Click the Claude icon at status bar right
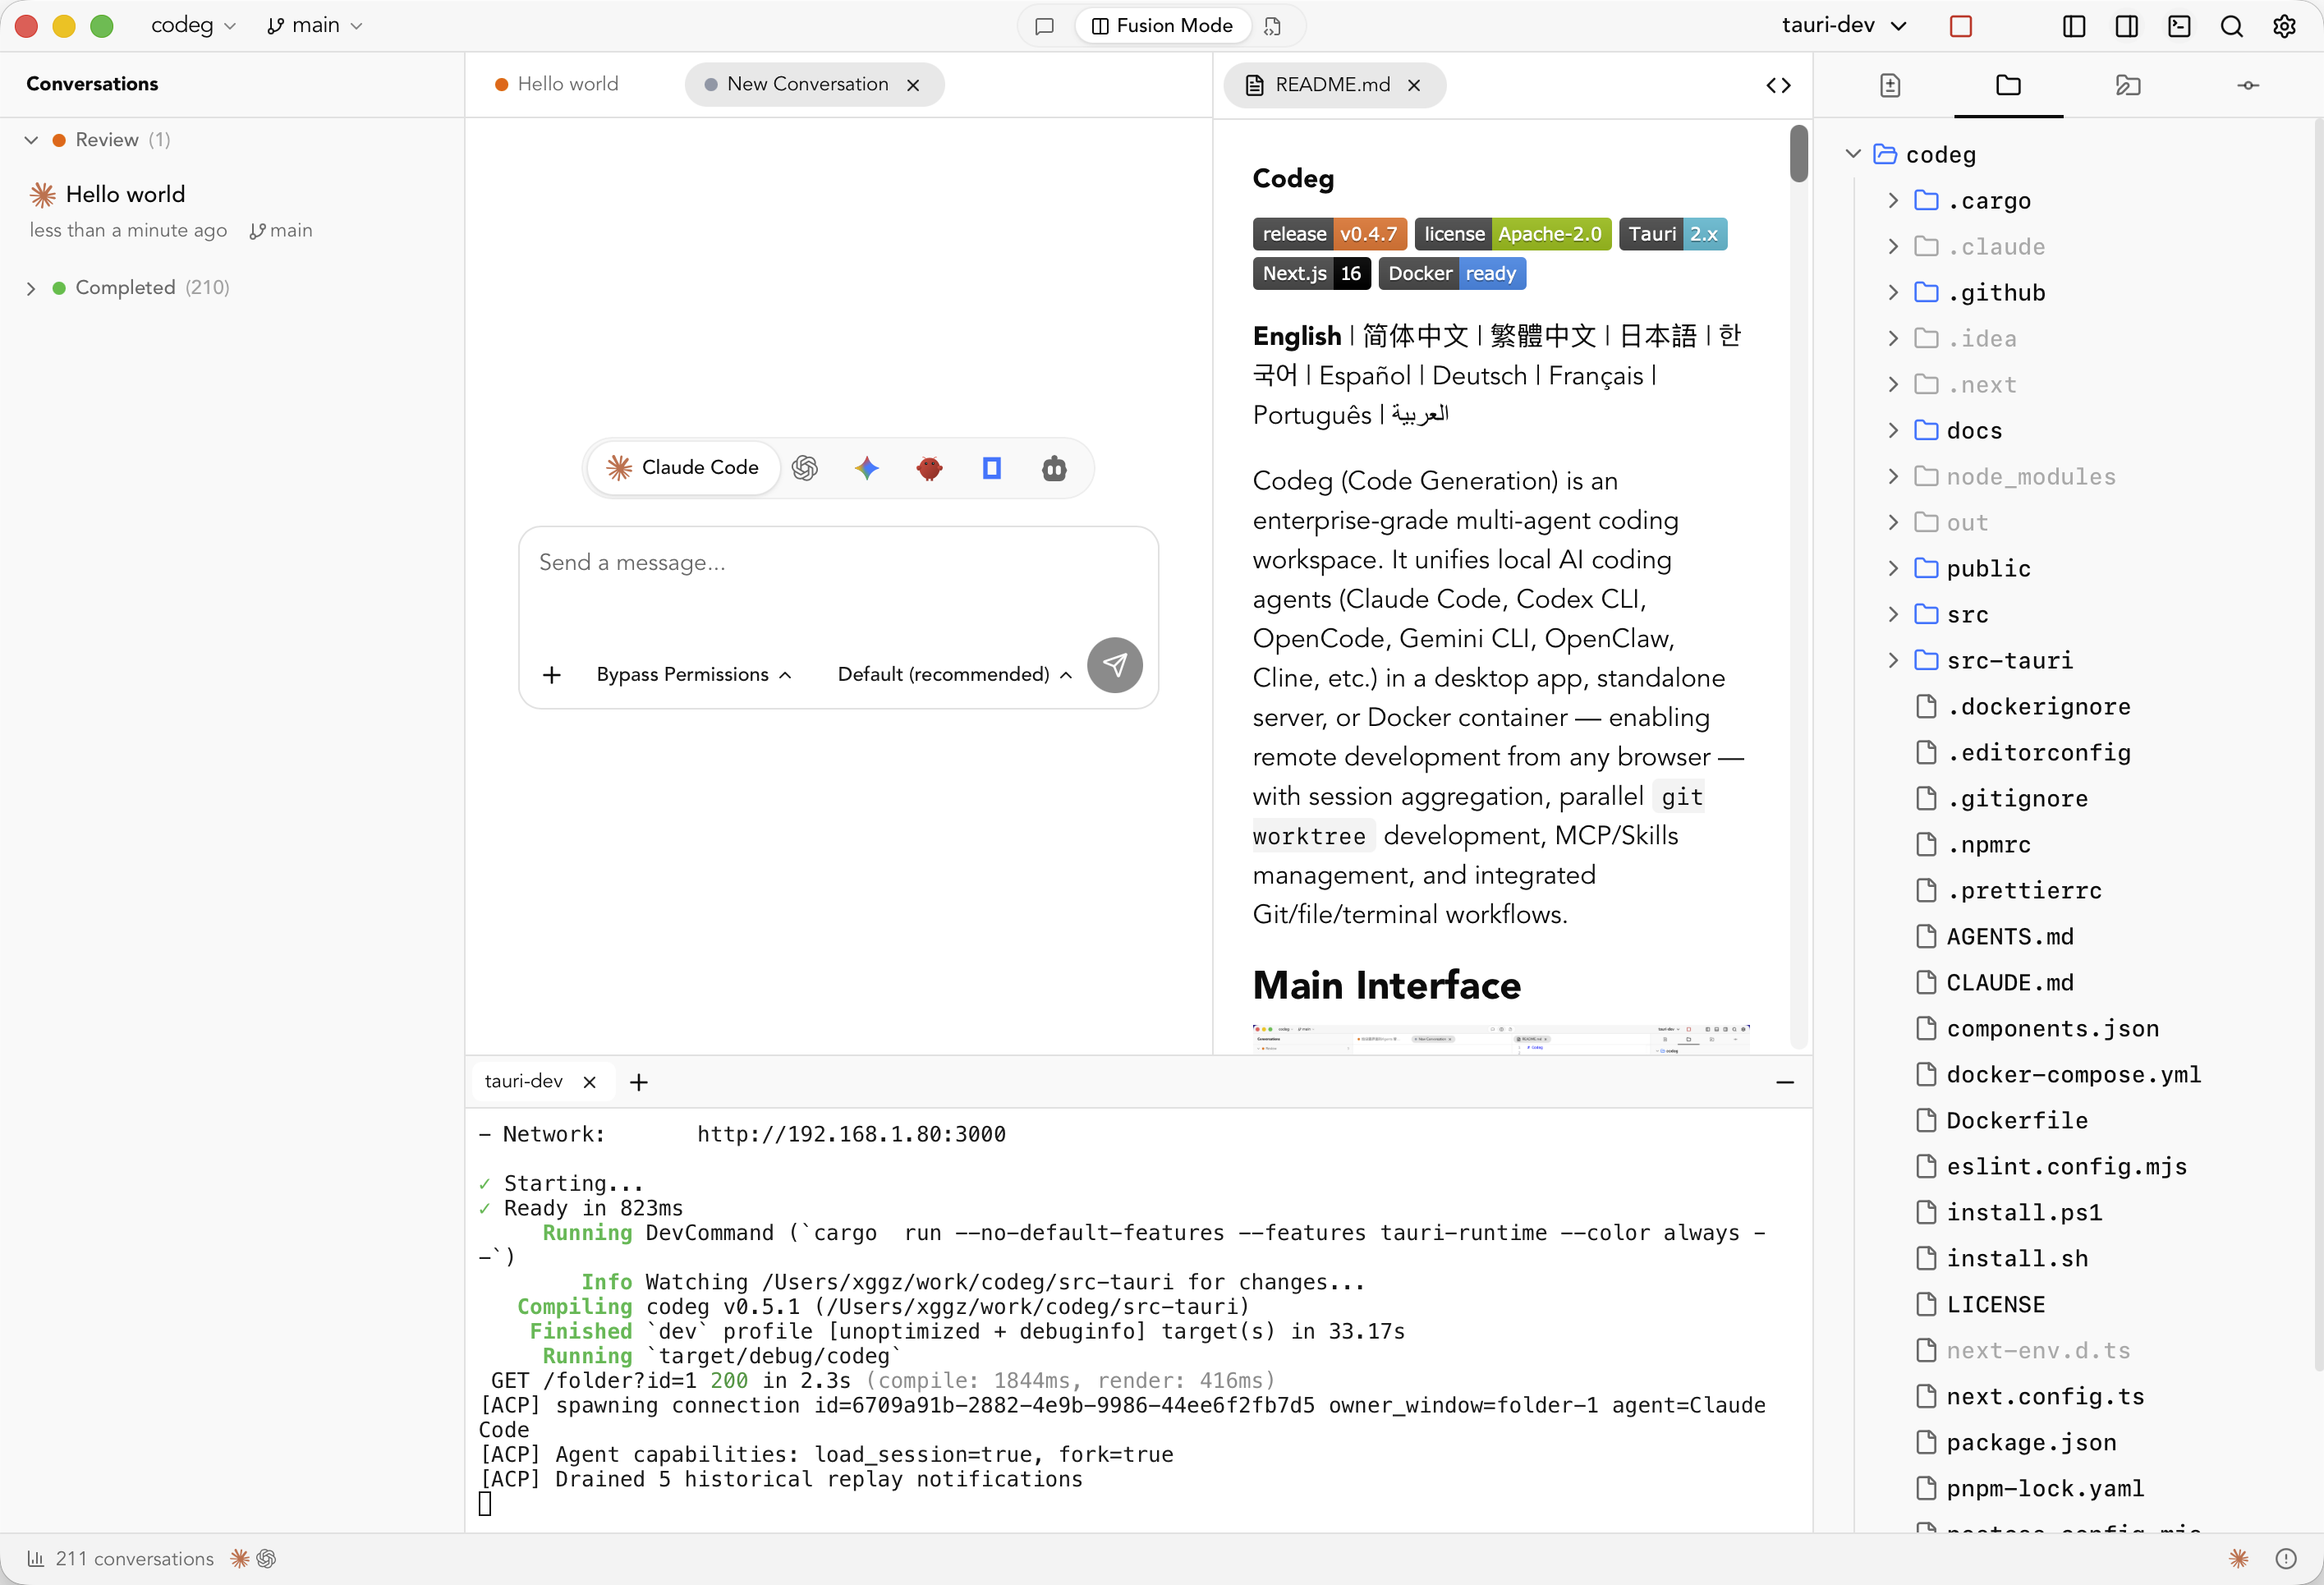 tap(2239, 1560)
